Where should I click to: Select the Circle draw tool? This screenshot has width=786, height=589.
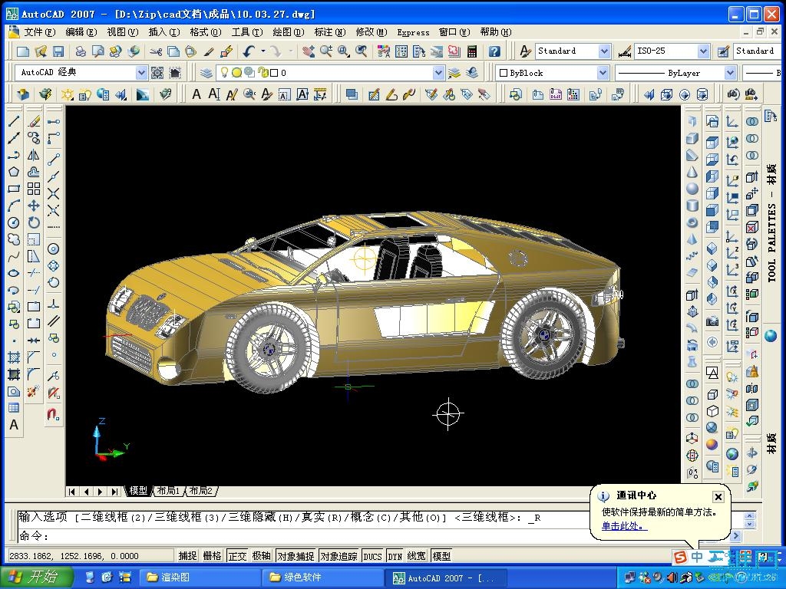14,222
